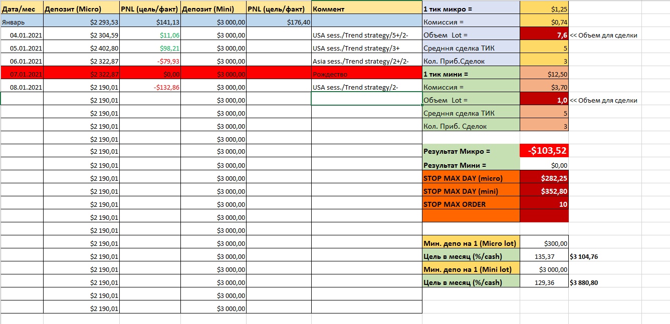Select the $300,00 min micro deposit cell
Viewport: 670px width, 324px height.
[544, 243]
